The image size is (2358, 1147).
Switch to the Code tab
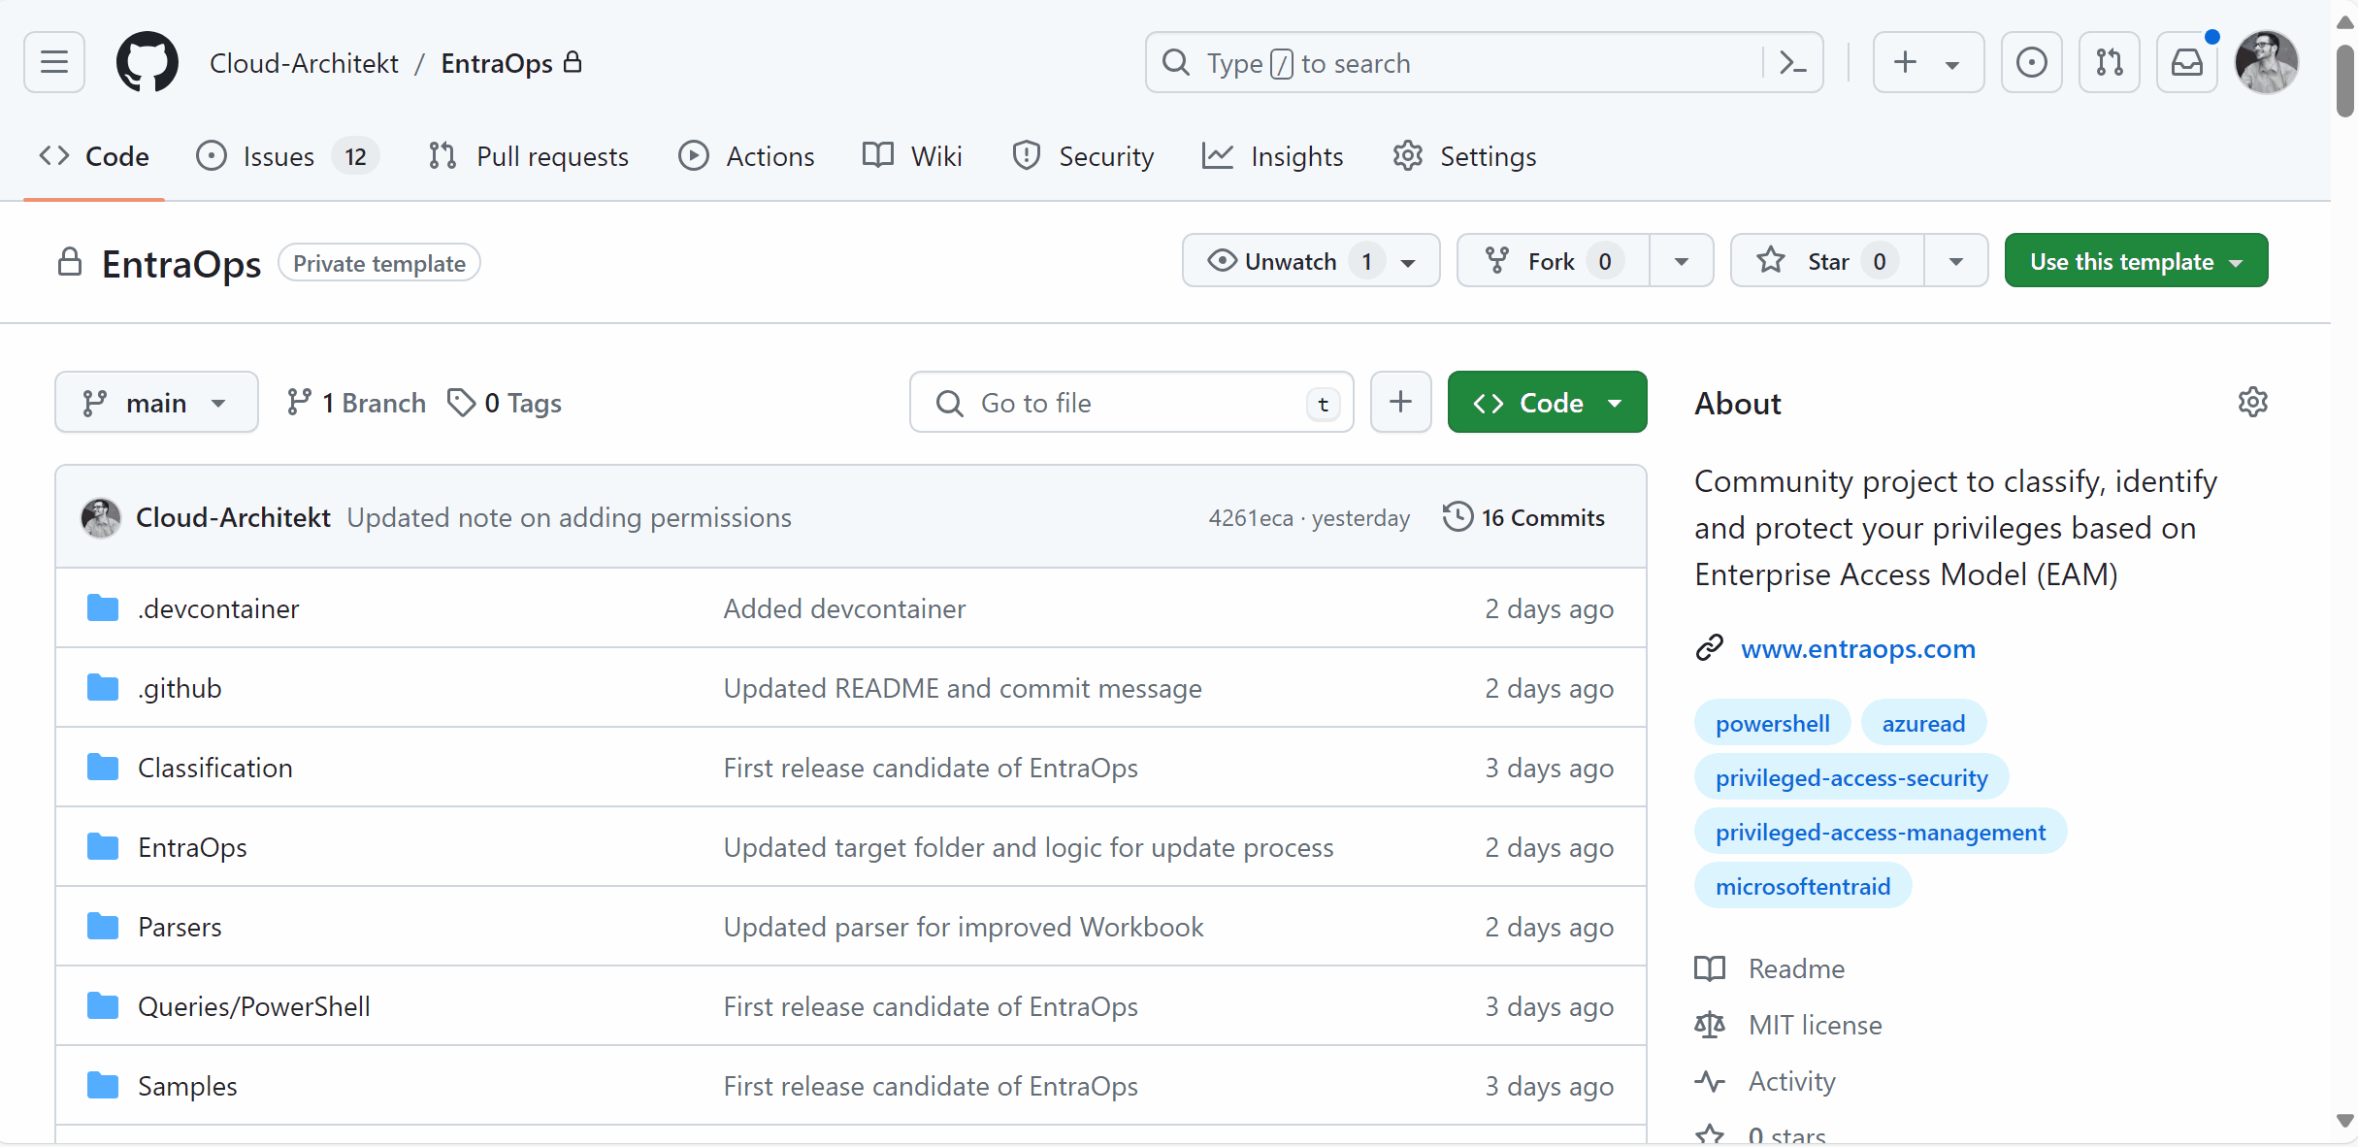pos(94,156)
